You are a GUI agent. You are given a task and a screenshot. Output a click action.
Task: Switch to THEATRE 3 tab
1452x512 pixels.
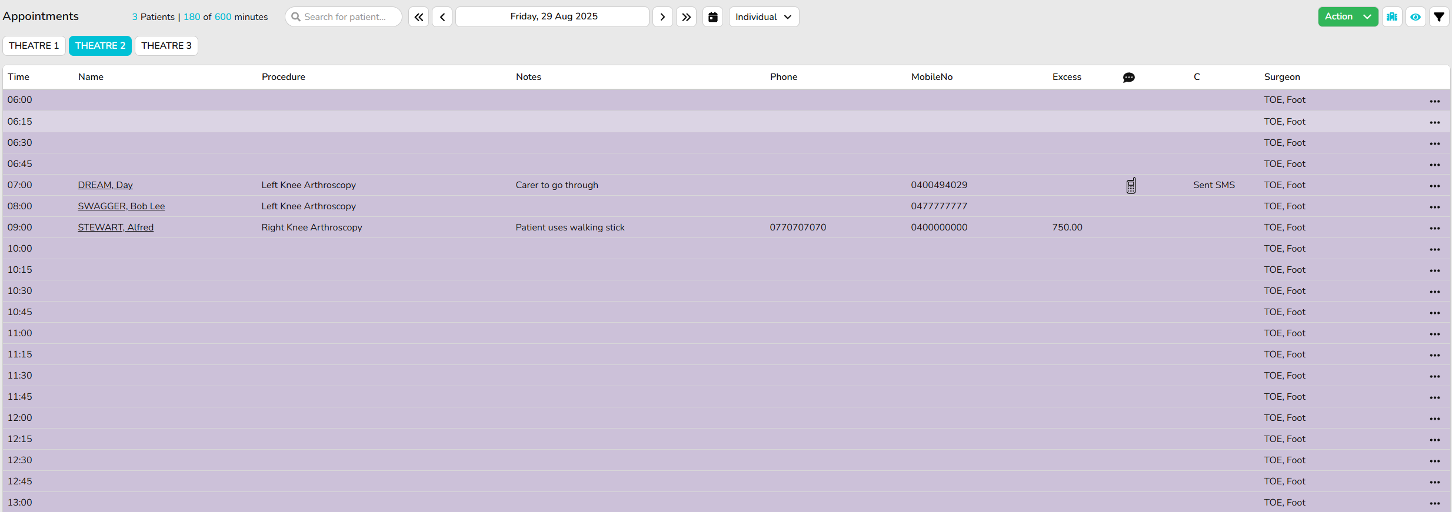[x=166, y=46]
